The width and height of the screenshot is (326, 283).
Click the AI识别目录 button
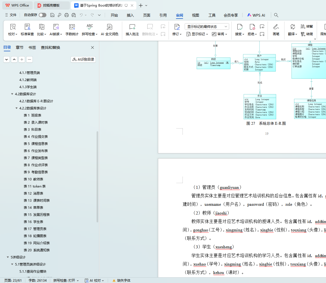point(83,59)
